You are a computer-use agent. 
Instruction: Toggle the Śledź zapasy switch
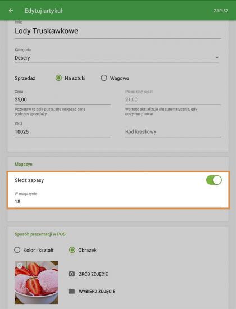point(214,180)
